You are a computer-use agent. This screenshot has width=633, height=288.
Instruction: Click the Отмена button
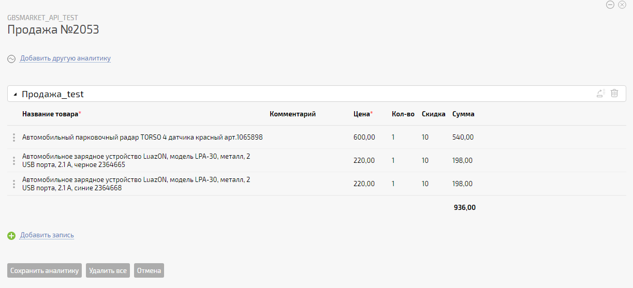pos(149,270)
